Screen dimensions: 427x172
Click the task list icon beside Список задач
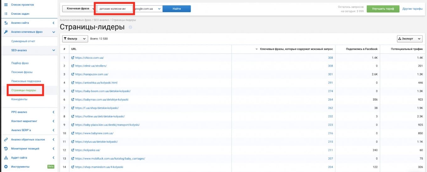click(x=6, y=14)
